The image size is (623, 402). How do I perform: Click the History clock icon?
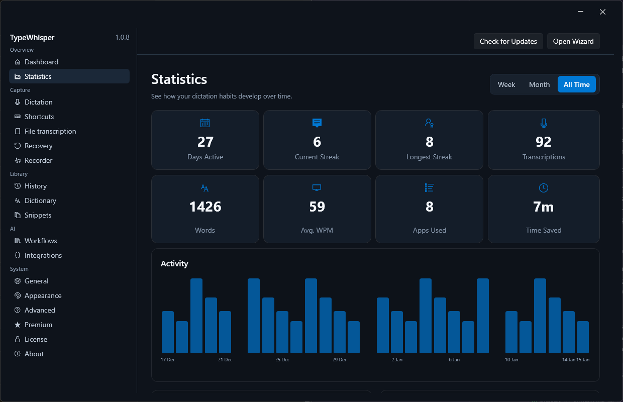(x=18, y=186)
